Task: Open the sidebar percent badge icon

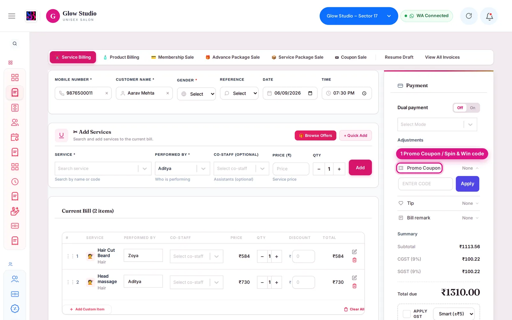Action: 15,309
